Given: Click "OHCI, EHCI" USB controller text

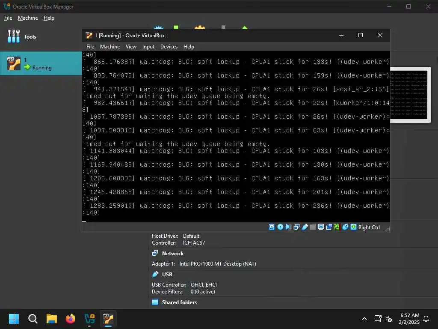Looking at the screenshot, I should 204,285.
